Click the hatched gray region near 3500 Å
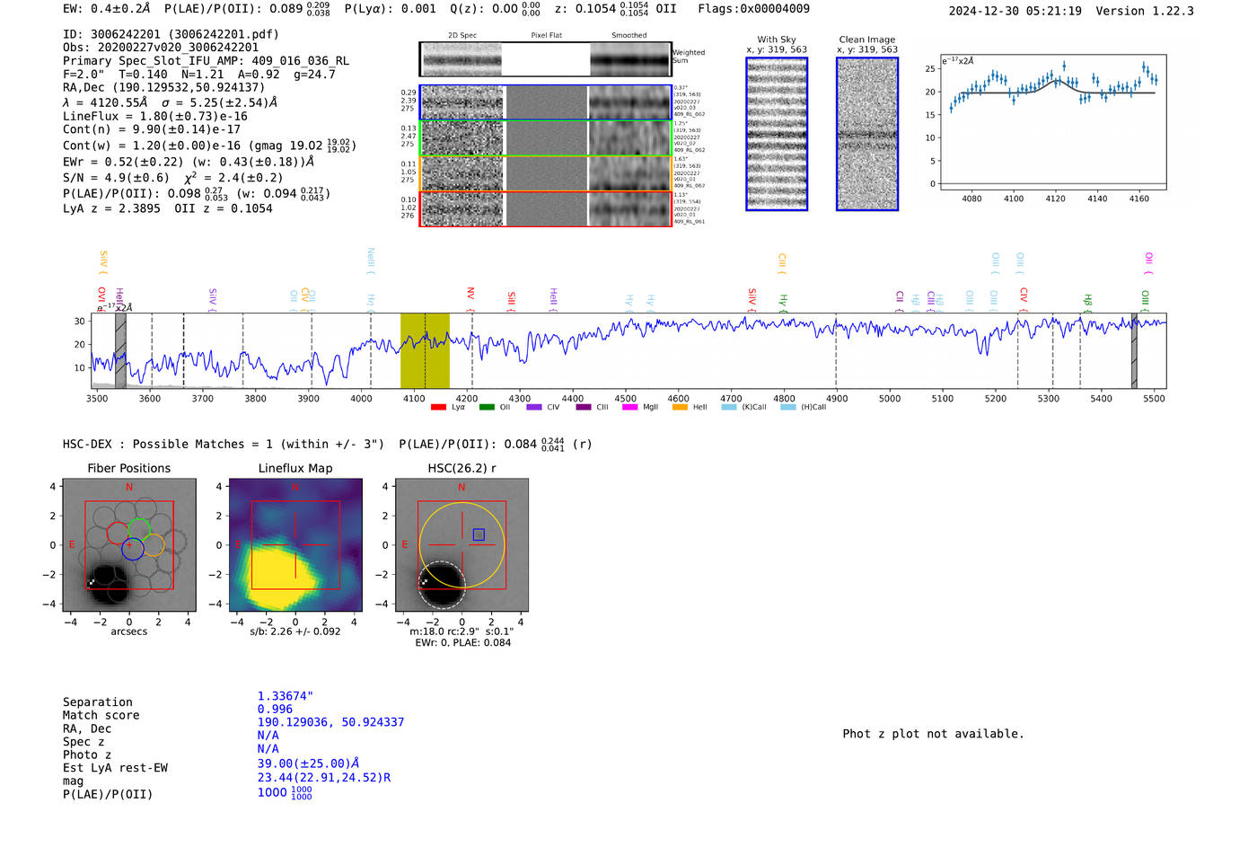The image size is (1257, 856). point(120,350)
